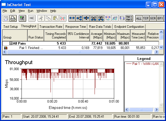Toggle the ALL filter button

[139, 18]
